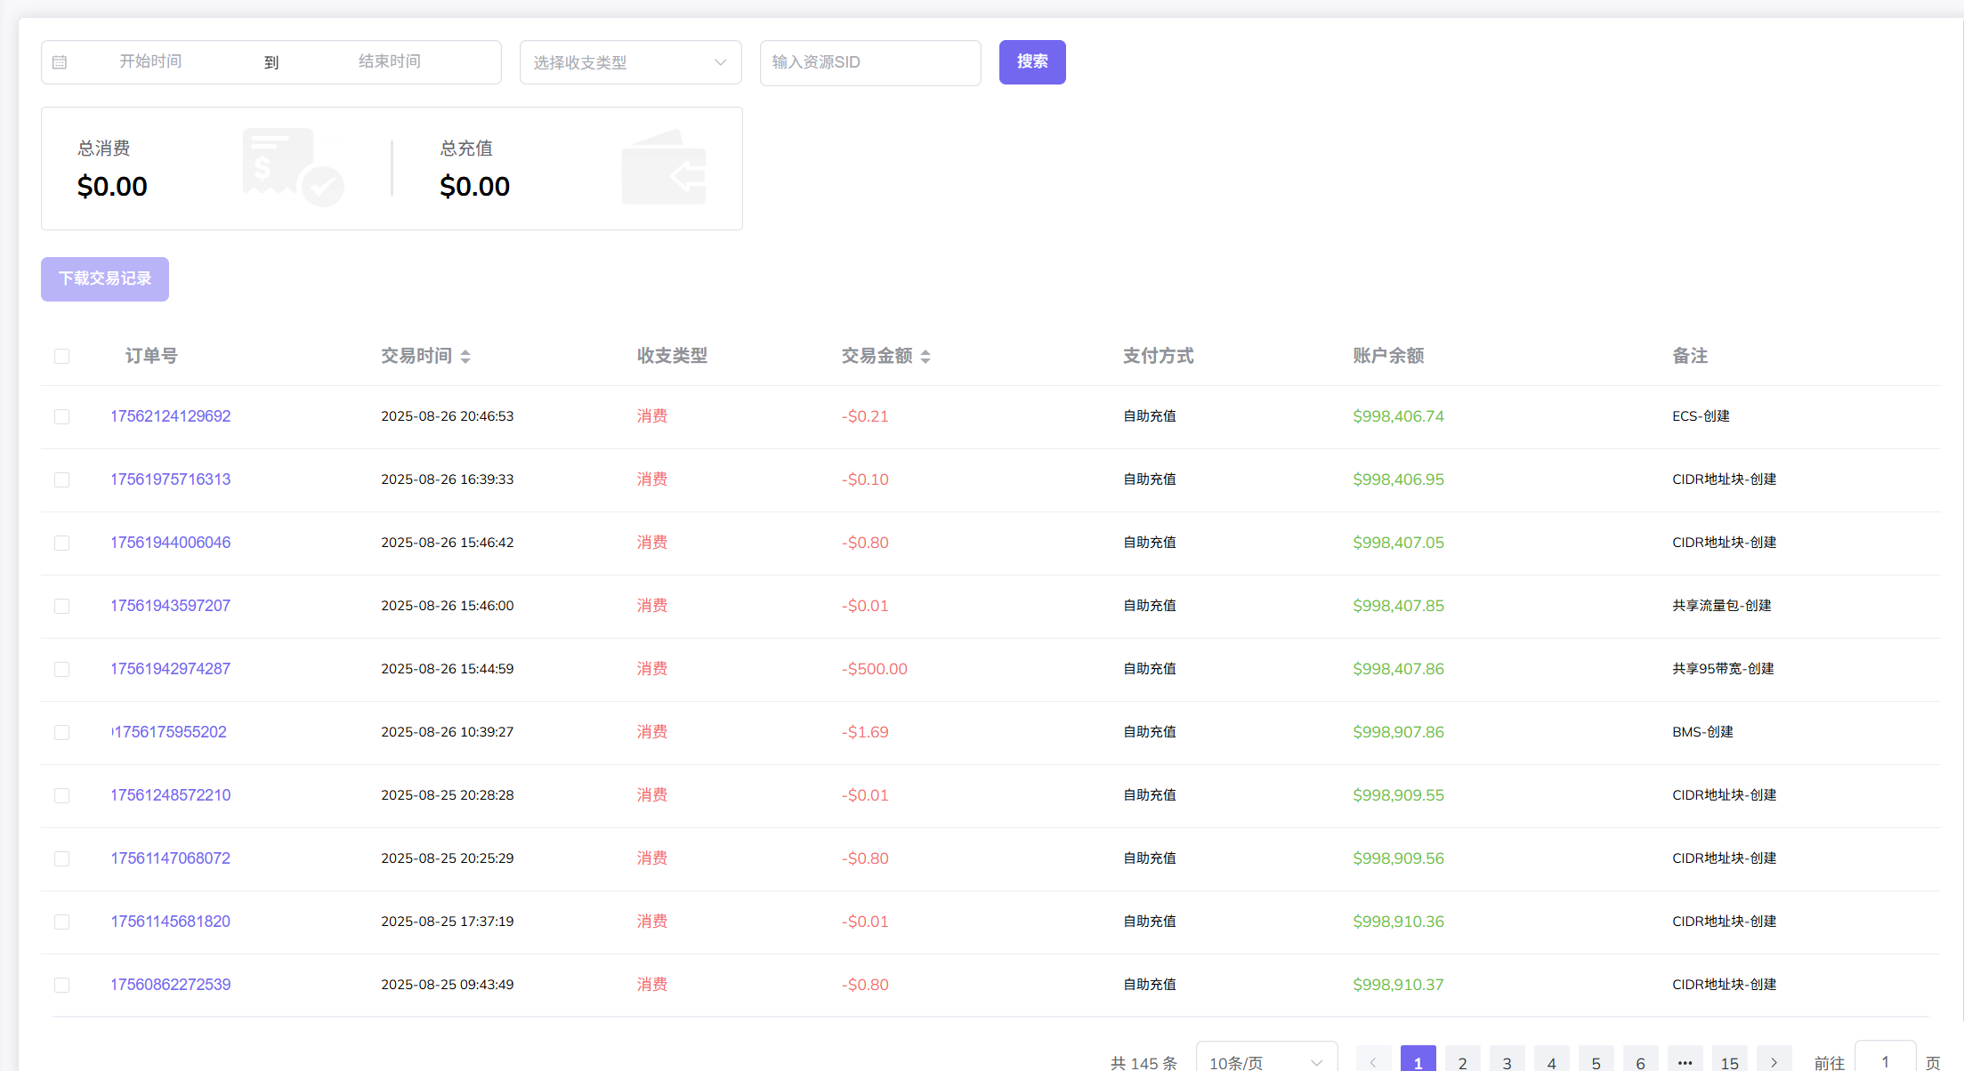This screenshot has width=1964, height=1071.
Task: Click the pagination ellipsis icon
Action: click(1685, 1062)
